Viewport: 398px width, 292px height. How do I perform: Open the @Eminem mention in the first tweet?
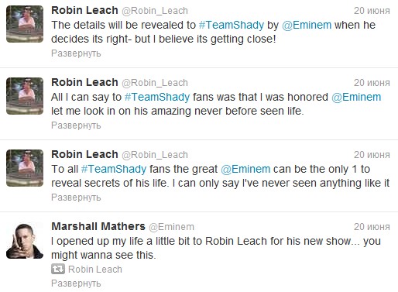coord(307,25)
